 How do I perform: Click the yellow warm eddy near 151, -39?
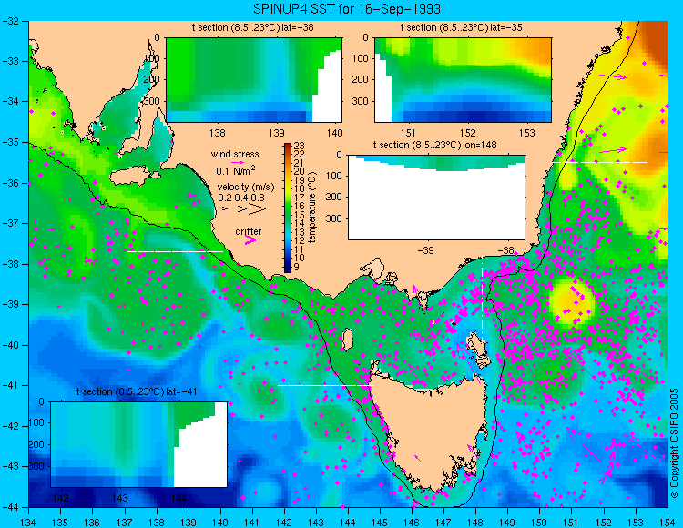[x=572, y=301]
